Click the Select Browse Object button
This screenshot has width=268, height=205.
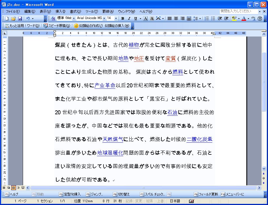coord(264,178)
